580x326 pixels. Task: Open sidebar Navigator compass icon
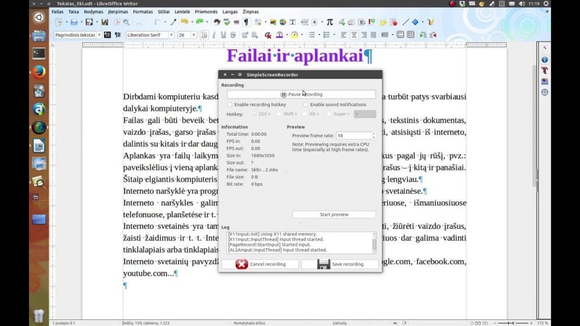(x=544, y=92)
